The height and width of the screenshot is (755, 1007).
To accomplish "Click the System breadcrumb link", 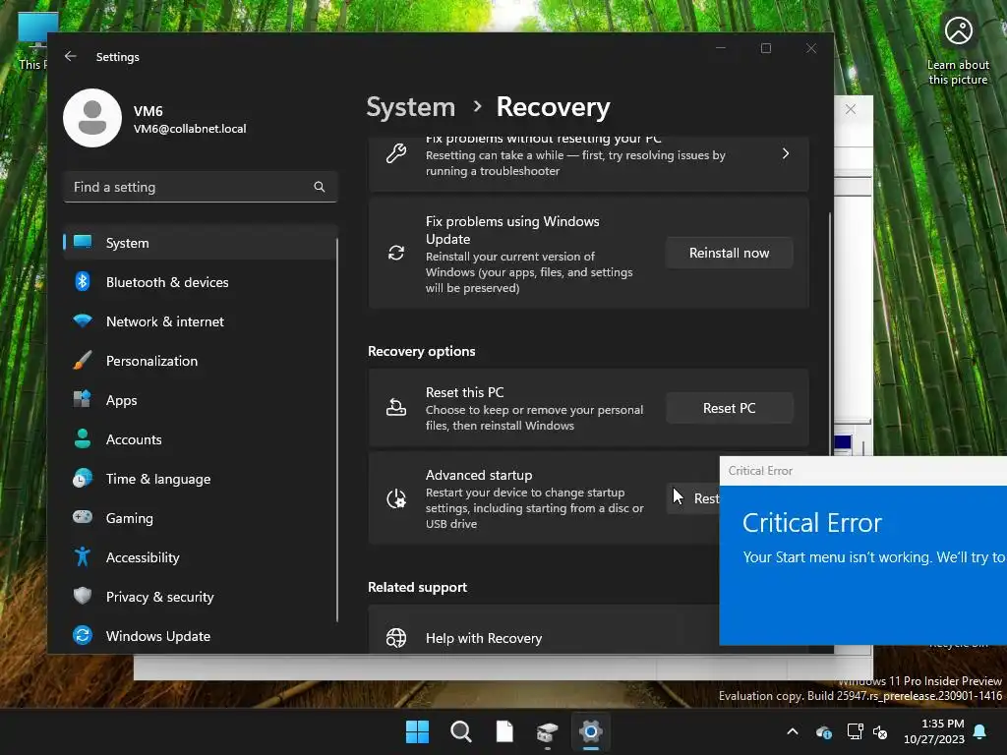I will point(411,107).
